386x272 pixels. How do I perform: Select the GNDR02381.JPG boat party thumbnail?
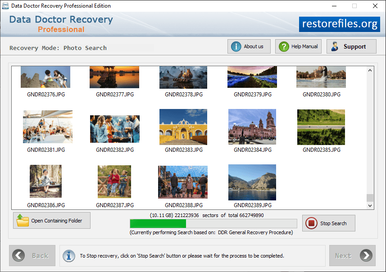48,127
